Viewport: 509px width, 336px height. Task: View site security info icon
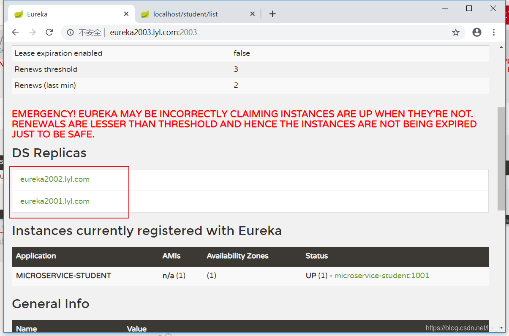(x=71, y=33)
